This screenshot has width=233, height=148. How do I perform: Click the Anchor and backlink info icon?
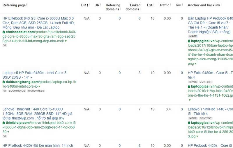point(221,5)
